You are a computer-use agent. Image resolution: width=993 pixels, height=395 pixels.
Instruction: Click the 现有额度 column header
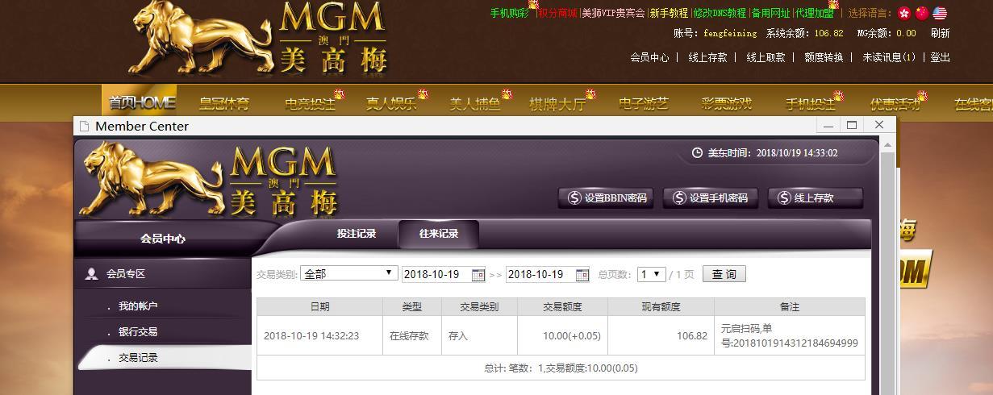point(661,307)
